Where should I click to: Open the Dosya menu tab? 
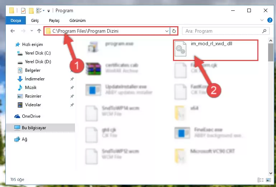[x=16, y=20]
